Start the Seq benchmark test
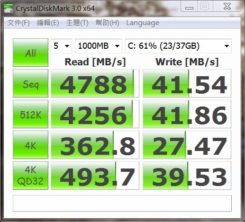 pos(30,83)
